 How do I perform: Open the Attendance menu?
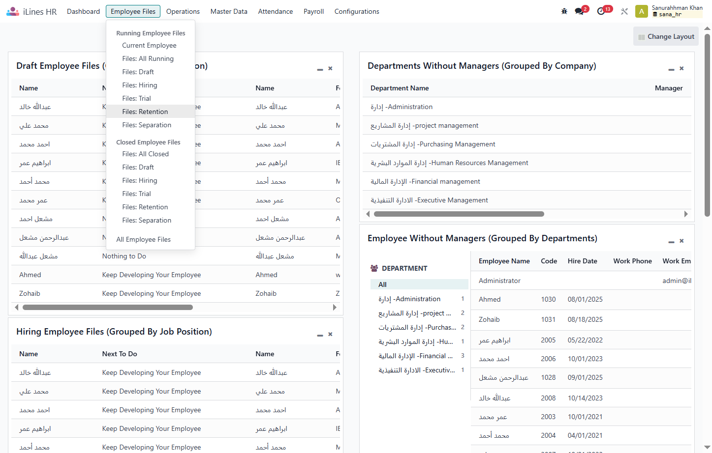click(x=276, y=11)
